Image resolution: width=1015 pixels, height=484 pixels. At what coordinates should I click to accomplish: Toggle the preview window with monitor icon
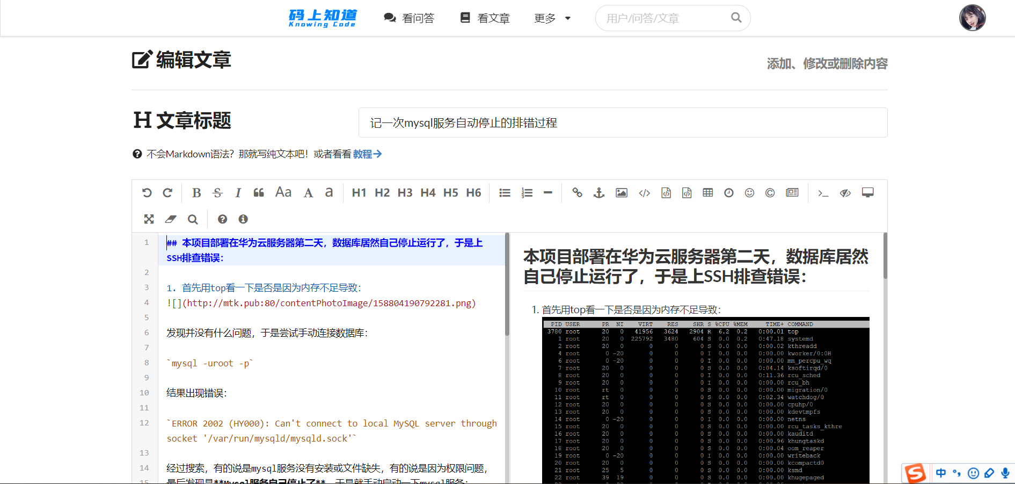[x=867, y=192]
